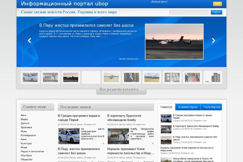Switch to 'Популярное' tab

(212, 107)
